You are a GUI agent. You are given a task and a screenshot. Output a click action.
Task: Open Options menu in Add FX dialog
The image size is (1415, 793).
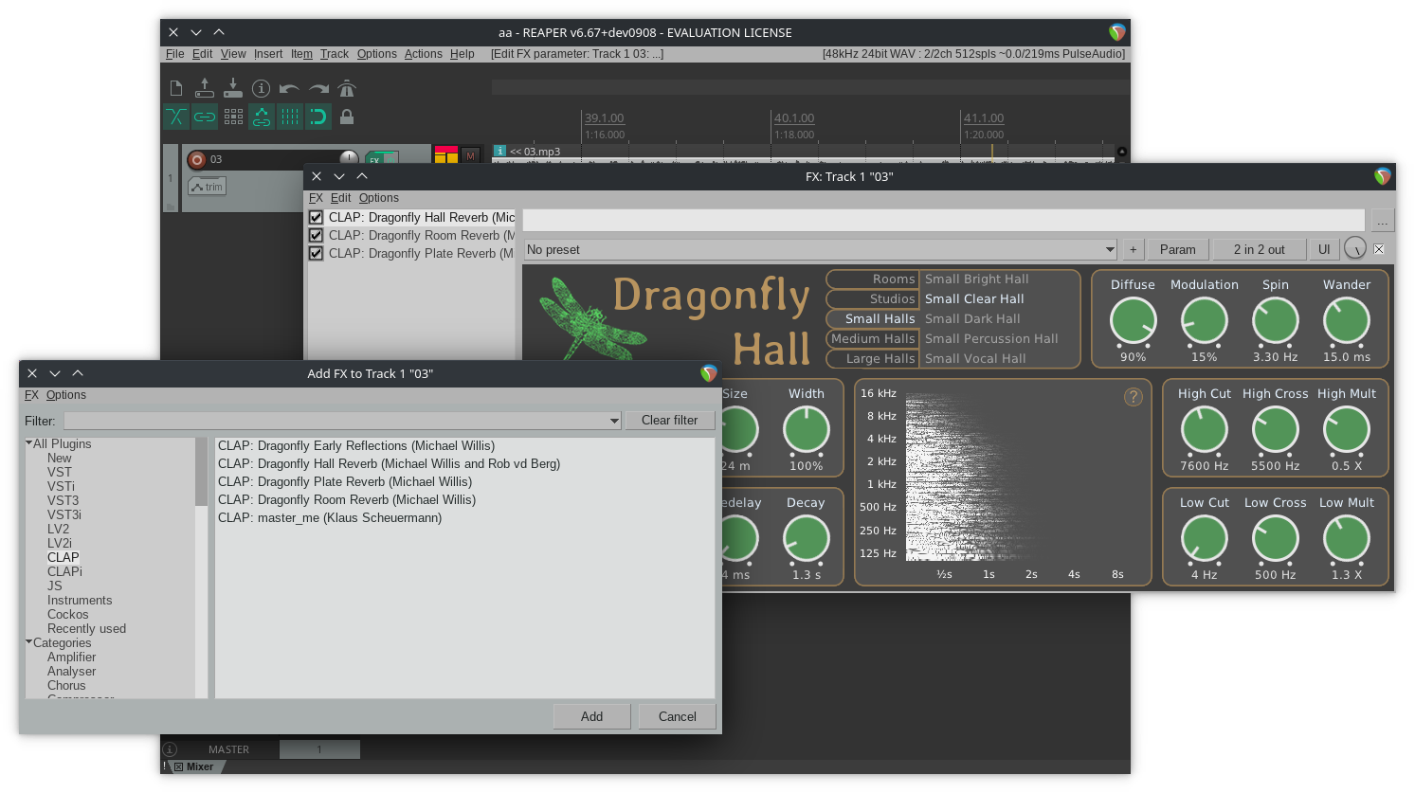(x=66, y=395)
